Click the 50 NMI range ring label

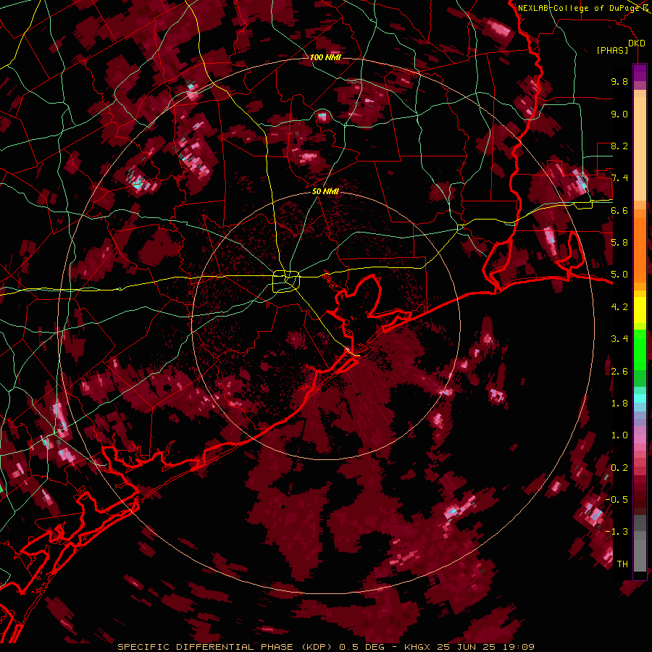[325, 192]
